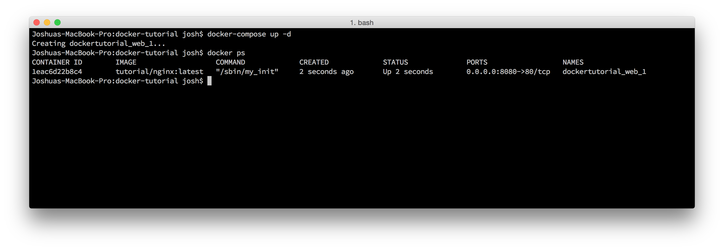
Task: Minimize the terminal with the yellow button
Action: (x=47, y=22)
